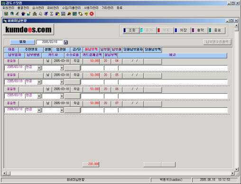
Task: Click the yellow speaker toolbar icon
Action: [x=86, y=14]
